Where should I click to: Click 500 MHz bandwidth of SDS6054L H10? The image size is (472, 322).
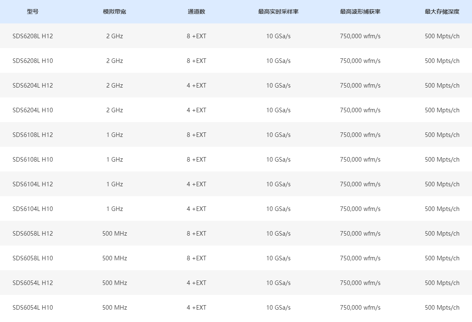tap(114, 308)
